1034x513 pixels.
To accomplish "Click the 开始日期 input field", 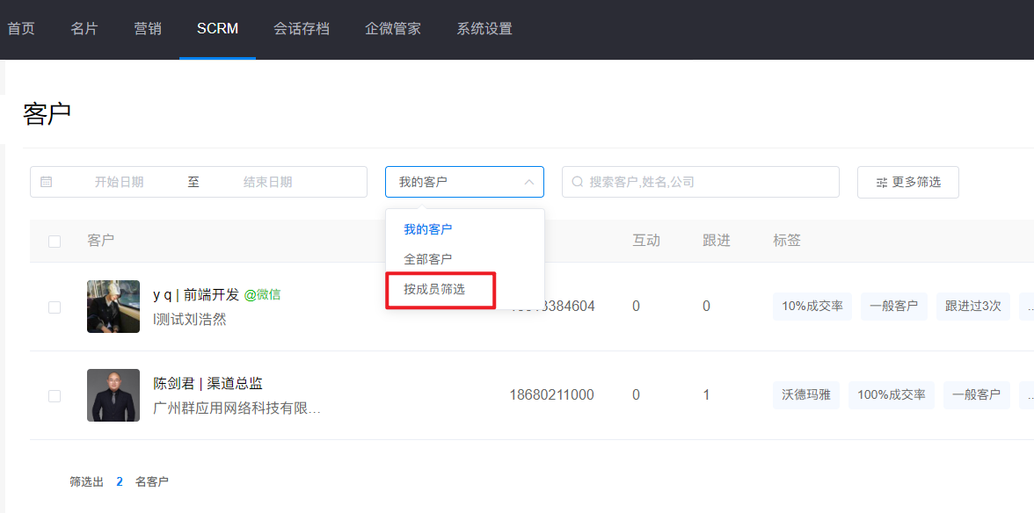I will [119, 182].
